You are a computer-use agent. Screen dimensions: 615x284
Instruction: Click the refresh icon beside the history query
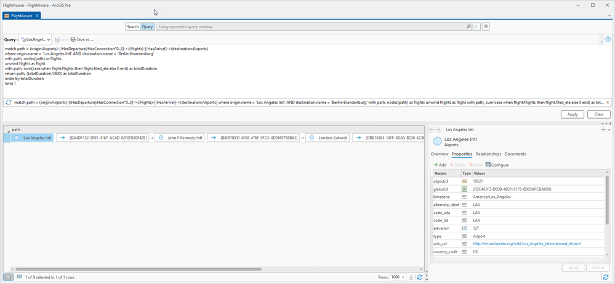pyautogui.click(x=8, y=102)
